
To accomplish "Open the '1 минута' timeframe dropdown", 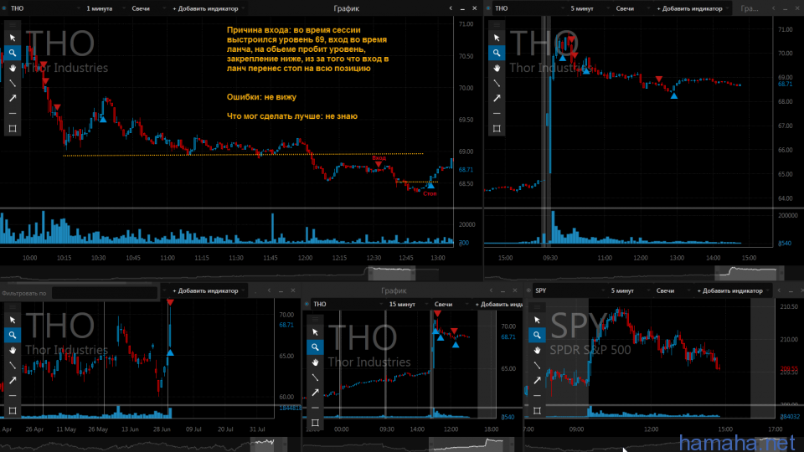I will point(104,8).
